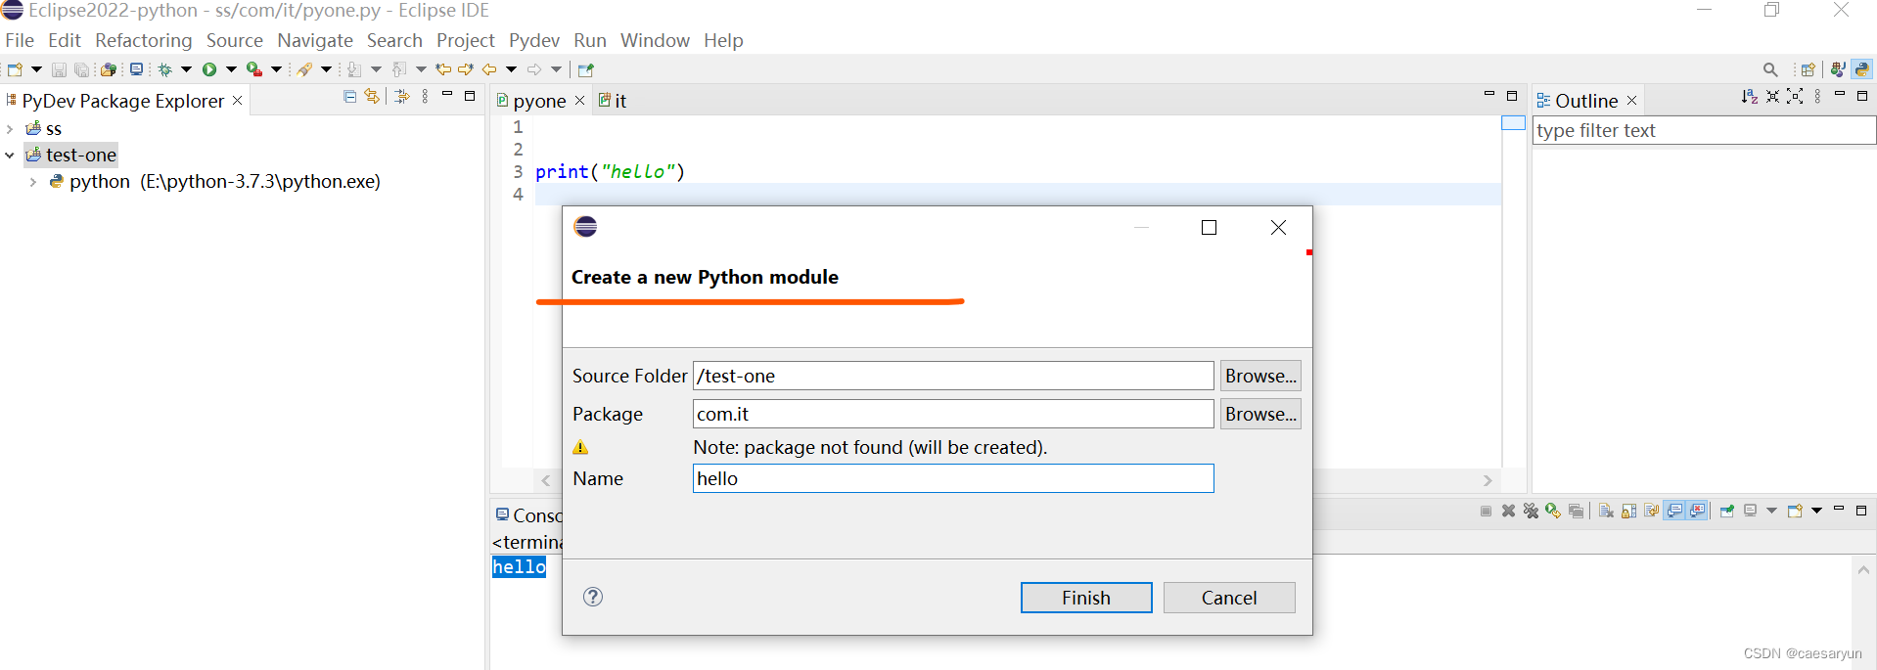Click the Pin Editor icon in toolbar
The height and width of the screenshot is (670, 1877).
586,69
